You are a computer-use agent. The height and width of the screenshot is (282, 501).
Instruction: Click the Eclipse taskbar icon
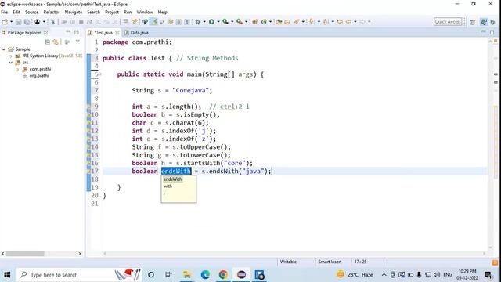pos(241,275)
